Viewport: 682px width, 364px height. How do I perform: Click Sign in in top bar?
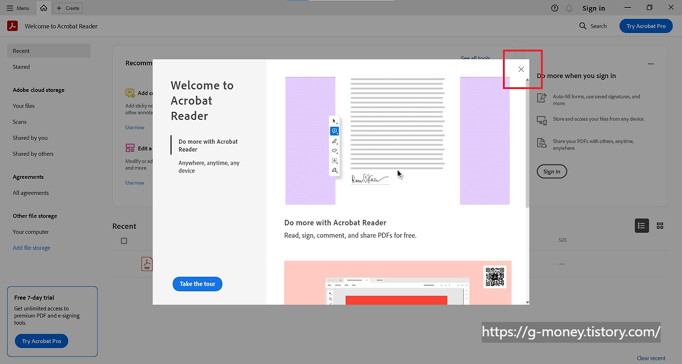[594, 8]
